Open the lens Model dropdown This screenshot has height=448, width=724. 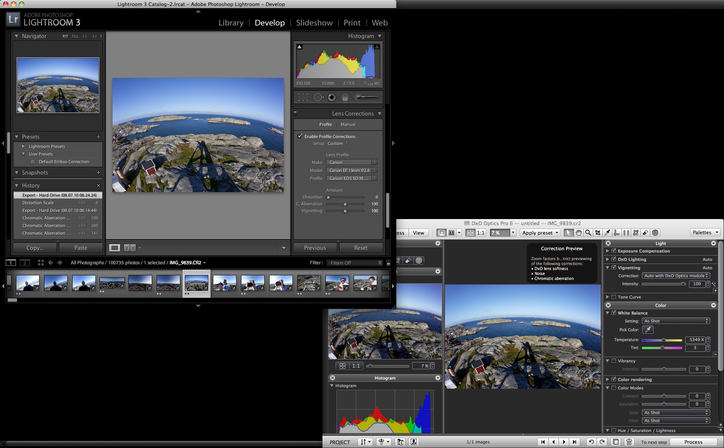pos(351,170)
